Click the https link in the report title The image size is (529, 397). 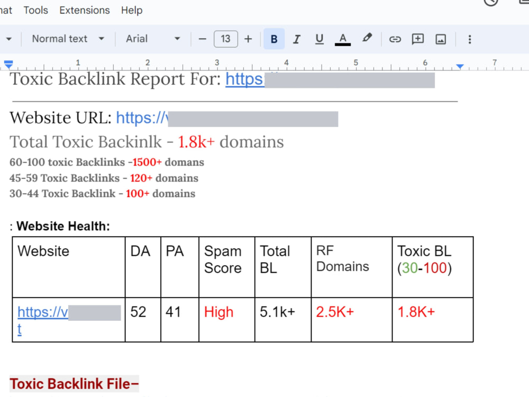tap(244, 80)
